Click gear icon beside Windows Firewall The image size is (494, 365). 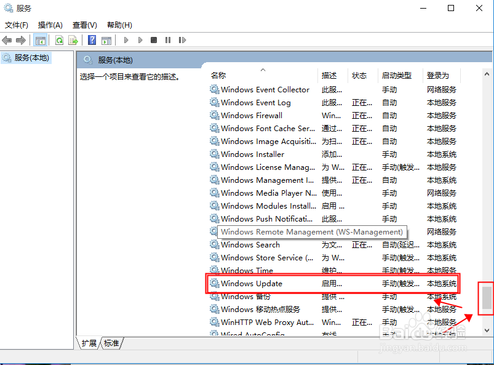click(x=215, y=115)
